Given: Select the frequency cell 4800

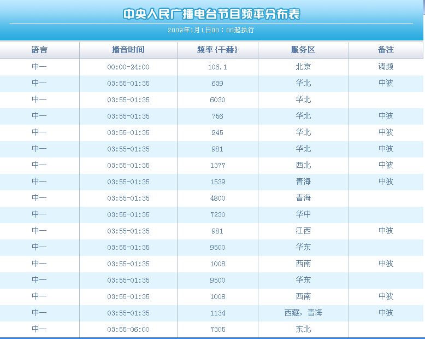Looking at the screenshot, I should (217, 198).
